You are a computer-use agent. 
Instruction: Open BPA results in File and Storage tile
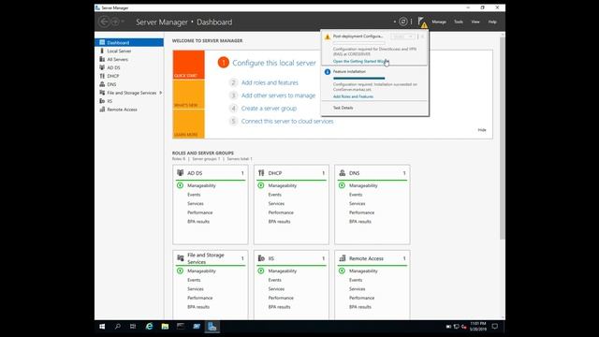point(198,307)
